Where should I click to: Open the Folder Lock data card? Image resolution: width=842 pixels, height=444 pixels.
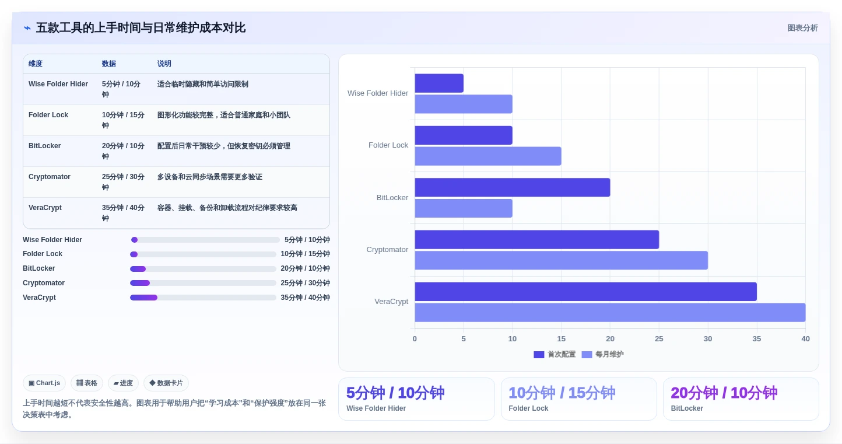[579, 399]
